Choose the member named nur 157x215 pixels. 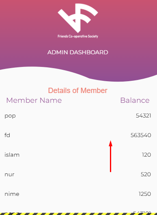tap(9, 175)
